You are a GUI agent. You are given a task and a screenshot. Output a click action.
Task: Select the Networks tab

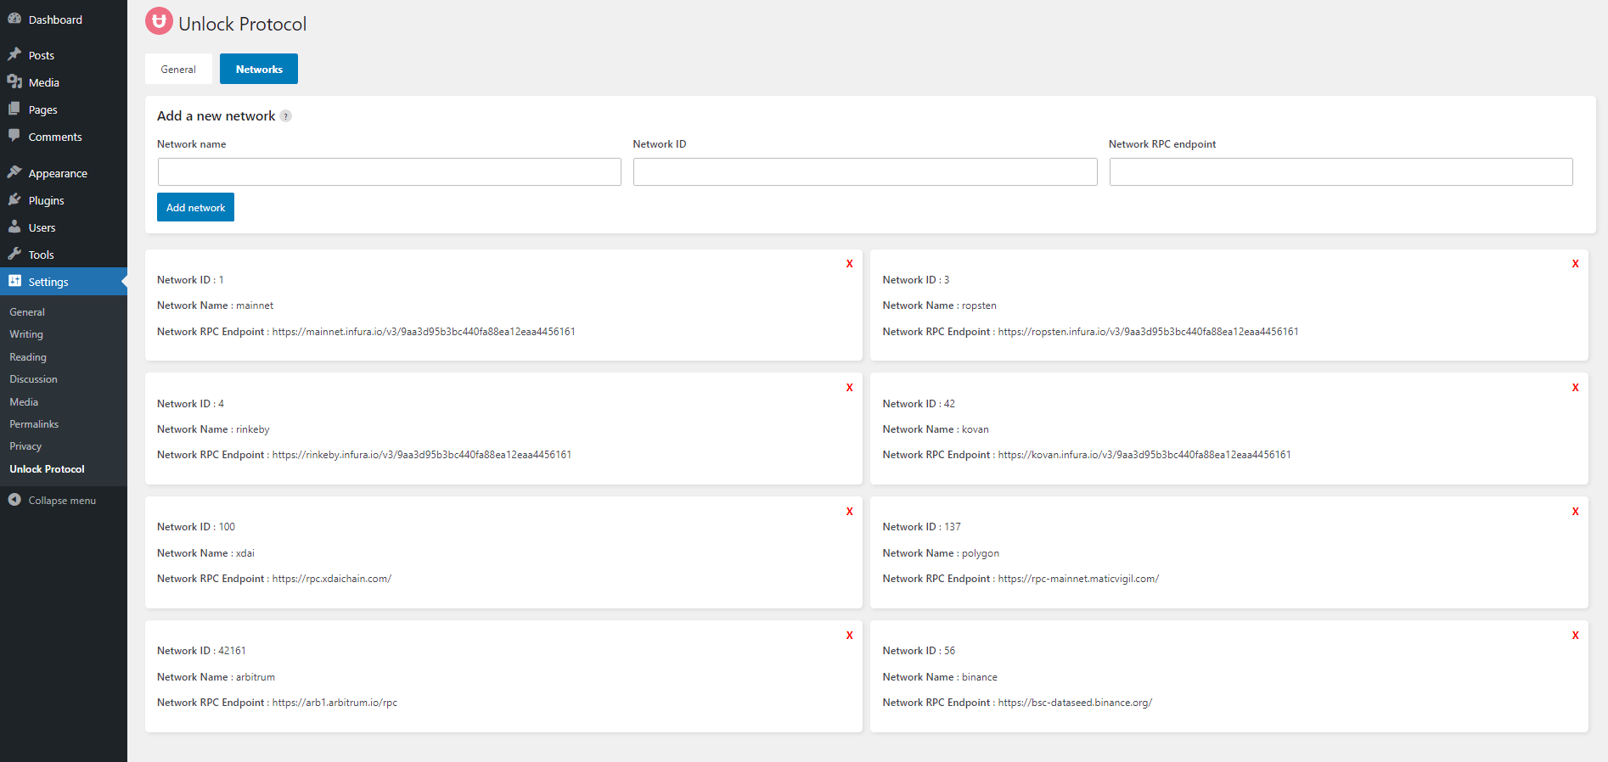point(259,69)
